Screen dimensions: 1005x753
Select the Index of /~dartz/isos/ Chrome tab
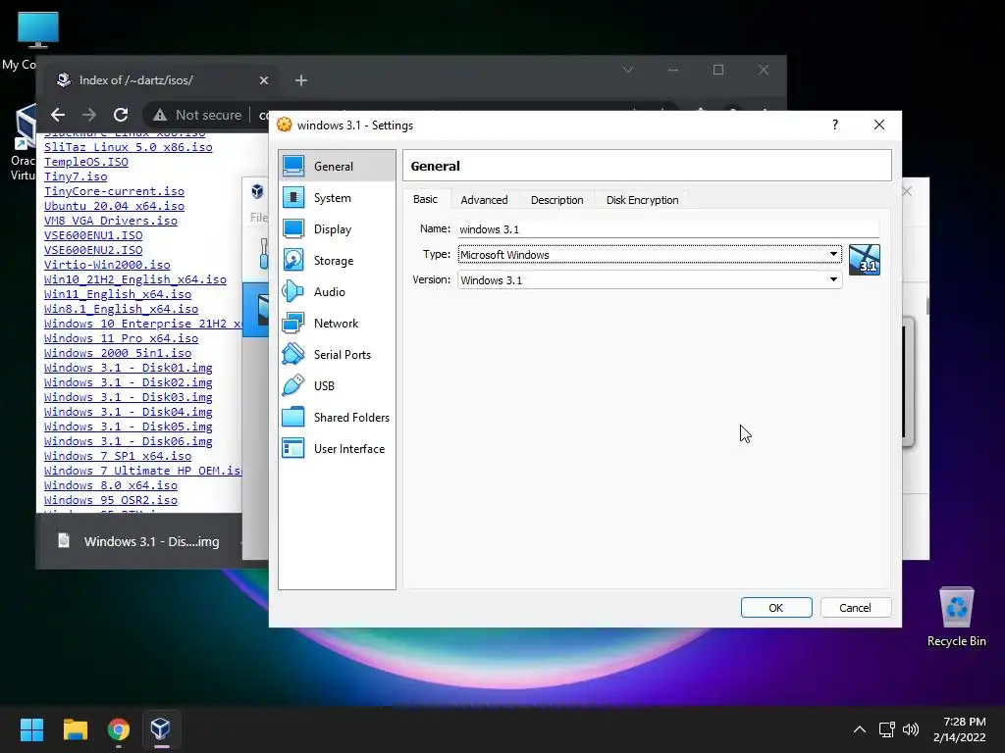click(162, 80)
